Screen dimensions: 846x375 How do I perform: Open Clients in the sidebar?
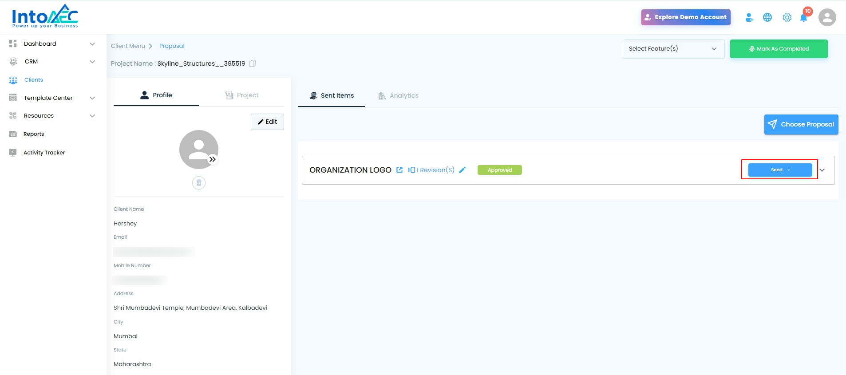click(x=34, y=80)
